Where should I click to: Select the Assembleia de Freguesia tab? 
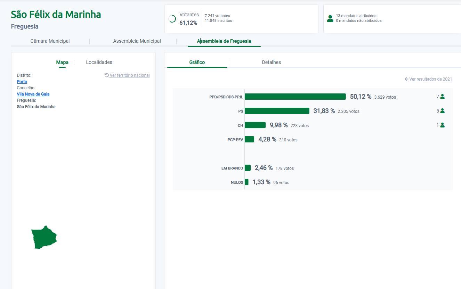click(x=224, y=41)
